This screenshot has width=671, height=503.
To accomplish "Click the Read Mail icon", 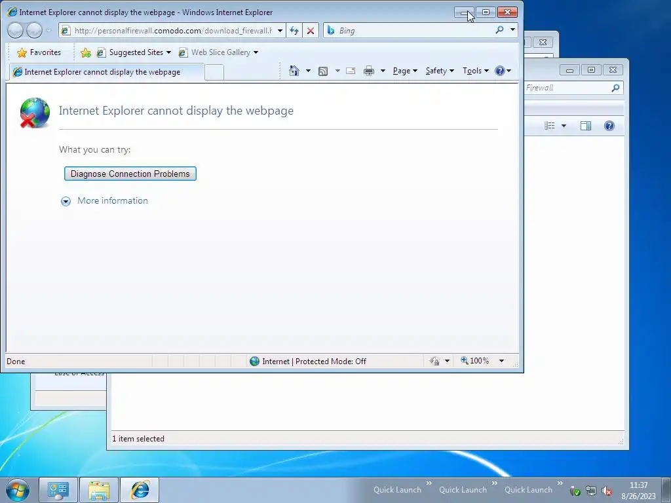I will pos(351,71).
